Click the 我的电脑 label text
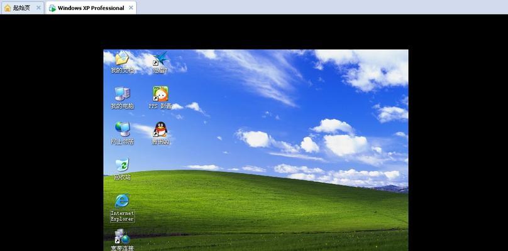This screenshot has width=508, height=251. (122, 106)
